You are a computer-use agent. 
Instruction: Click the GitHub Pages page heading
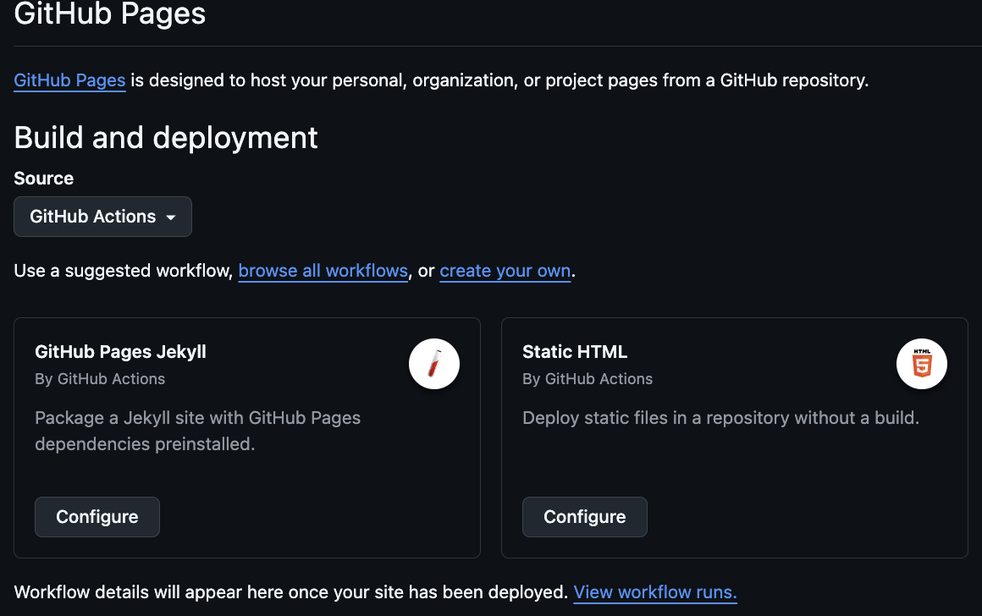click(110, 14)
